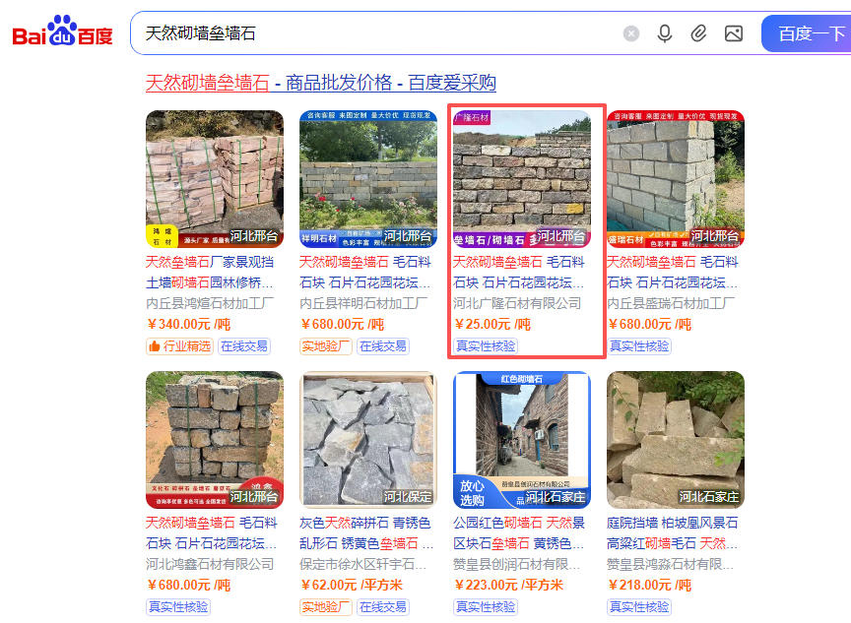This screenshot has width=851, height=623.
Task: Clear the search box with the X icon
Action: tap(631, 33)
